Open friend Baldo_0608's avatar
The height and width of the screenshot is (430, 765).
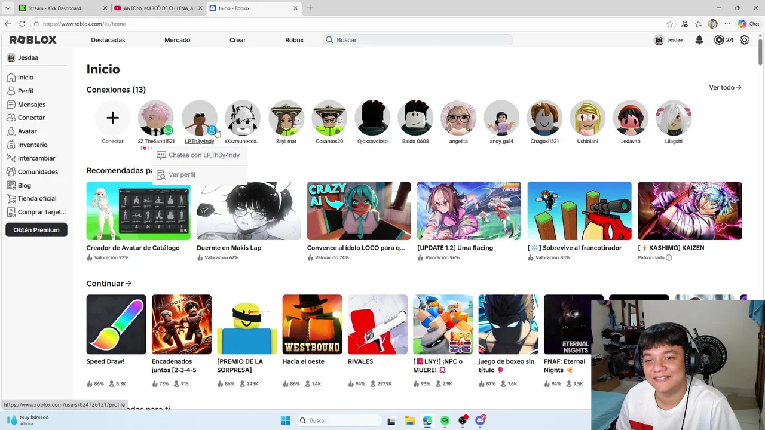click(x=415, y=118)
